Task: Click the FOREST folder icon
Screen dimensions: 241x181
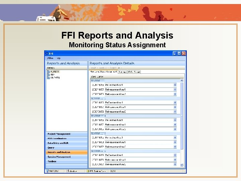Action: pyautogui.click(x=49, y=72)
